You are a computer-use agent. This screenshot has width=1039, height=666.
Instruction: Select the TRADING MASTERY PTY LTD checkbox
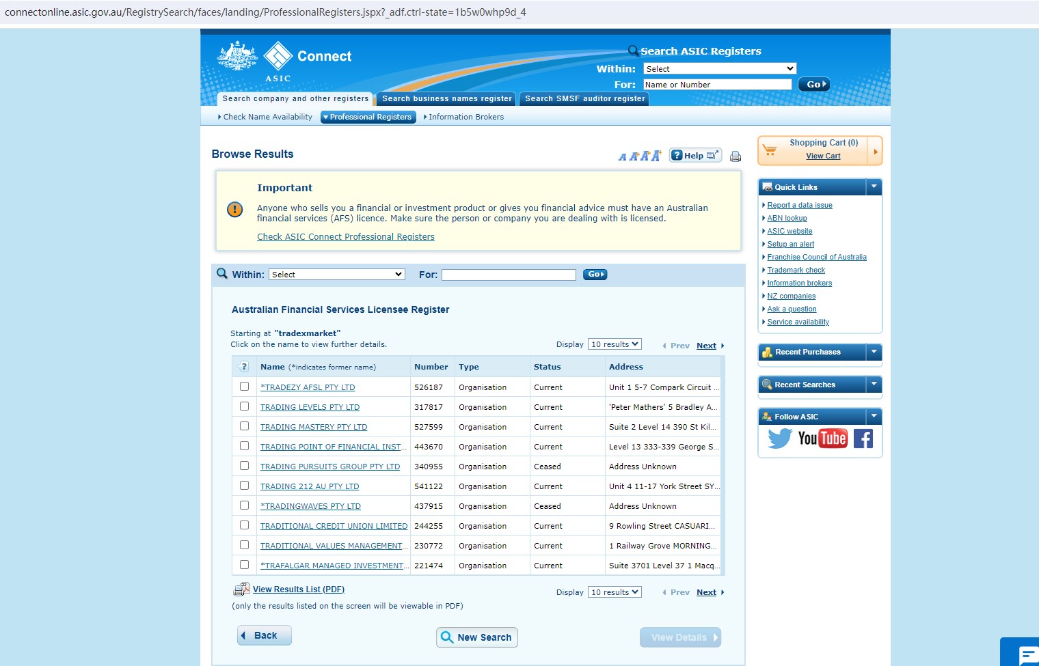(244, 426)
